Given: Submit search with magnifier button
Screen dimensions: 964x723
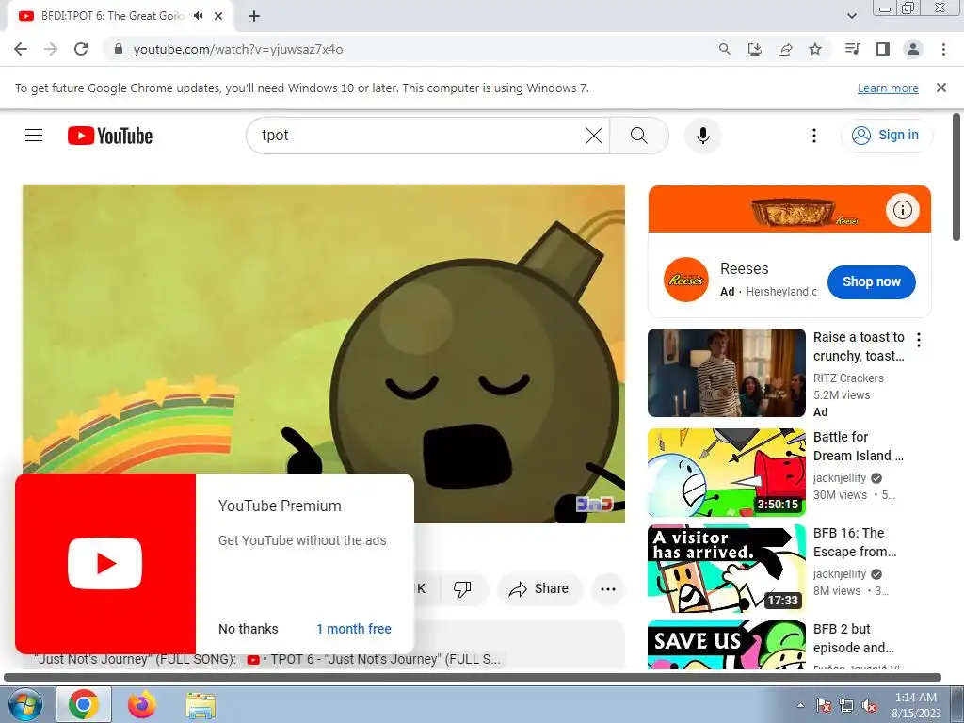Looking at the screenshot, I should coord(639,136).
